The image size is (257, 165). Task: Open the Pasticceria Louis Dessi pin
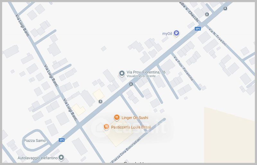106,127
